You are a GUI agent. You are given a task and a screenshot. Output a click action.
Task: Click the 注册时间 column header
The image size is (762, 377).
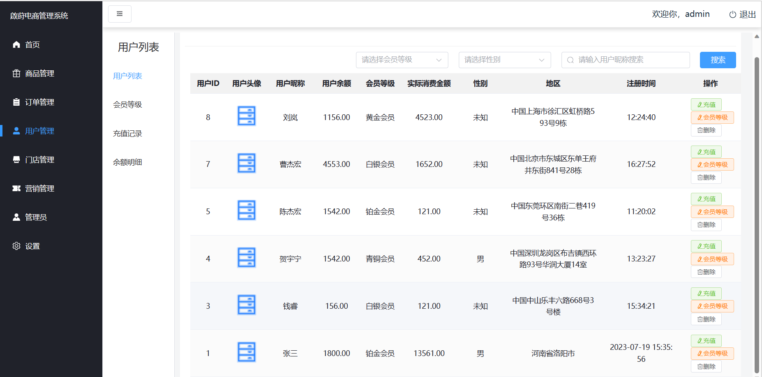(641, 83)
